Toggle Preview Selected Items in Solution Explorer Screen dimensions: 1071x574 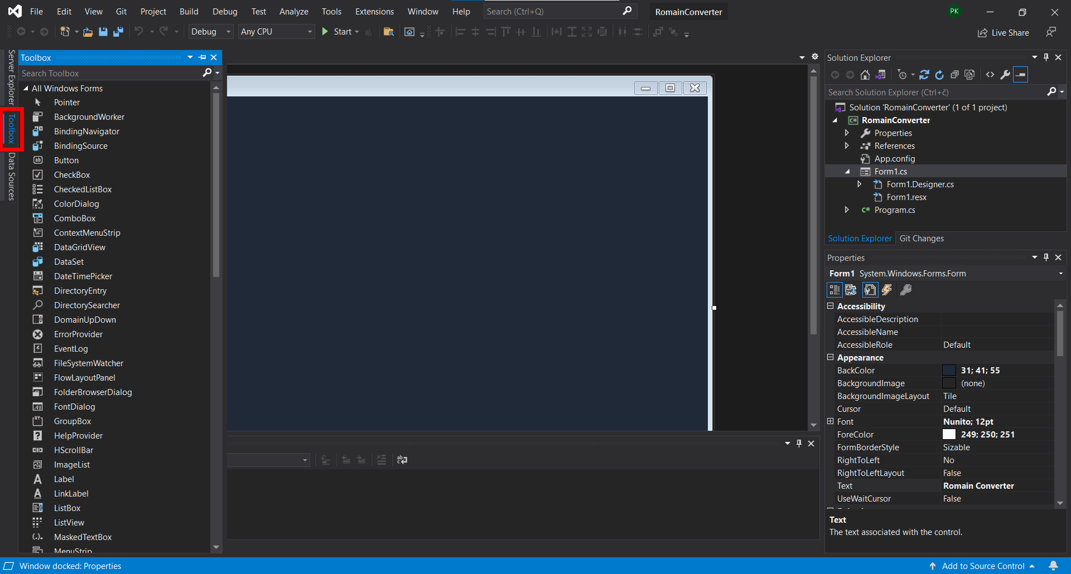(1020, 75)
